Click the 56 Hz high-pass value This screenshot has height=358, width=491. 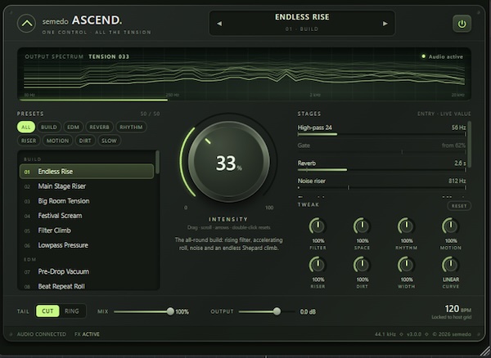coord(458,128)
